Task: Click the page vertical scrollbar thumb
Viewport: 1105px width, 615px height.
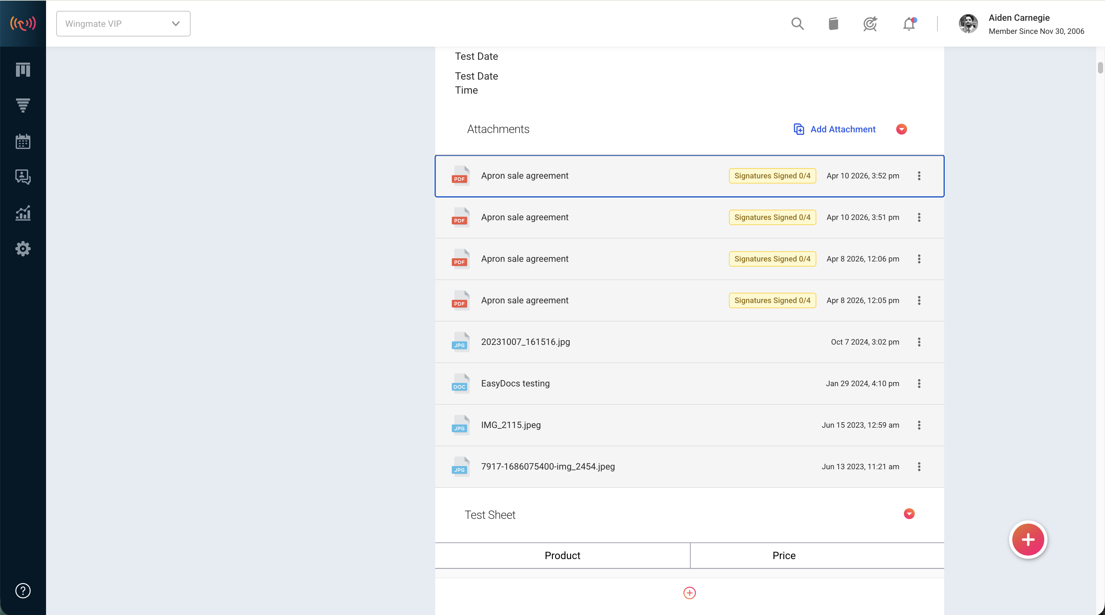Action: click(1100, 68)
